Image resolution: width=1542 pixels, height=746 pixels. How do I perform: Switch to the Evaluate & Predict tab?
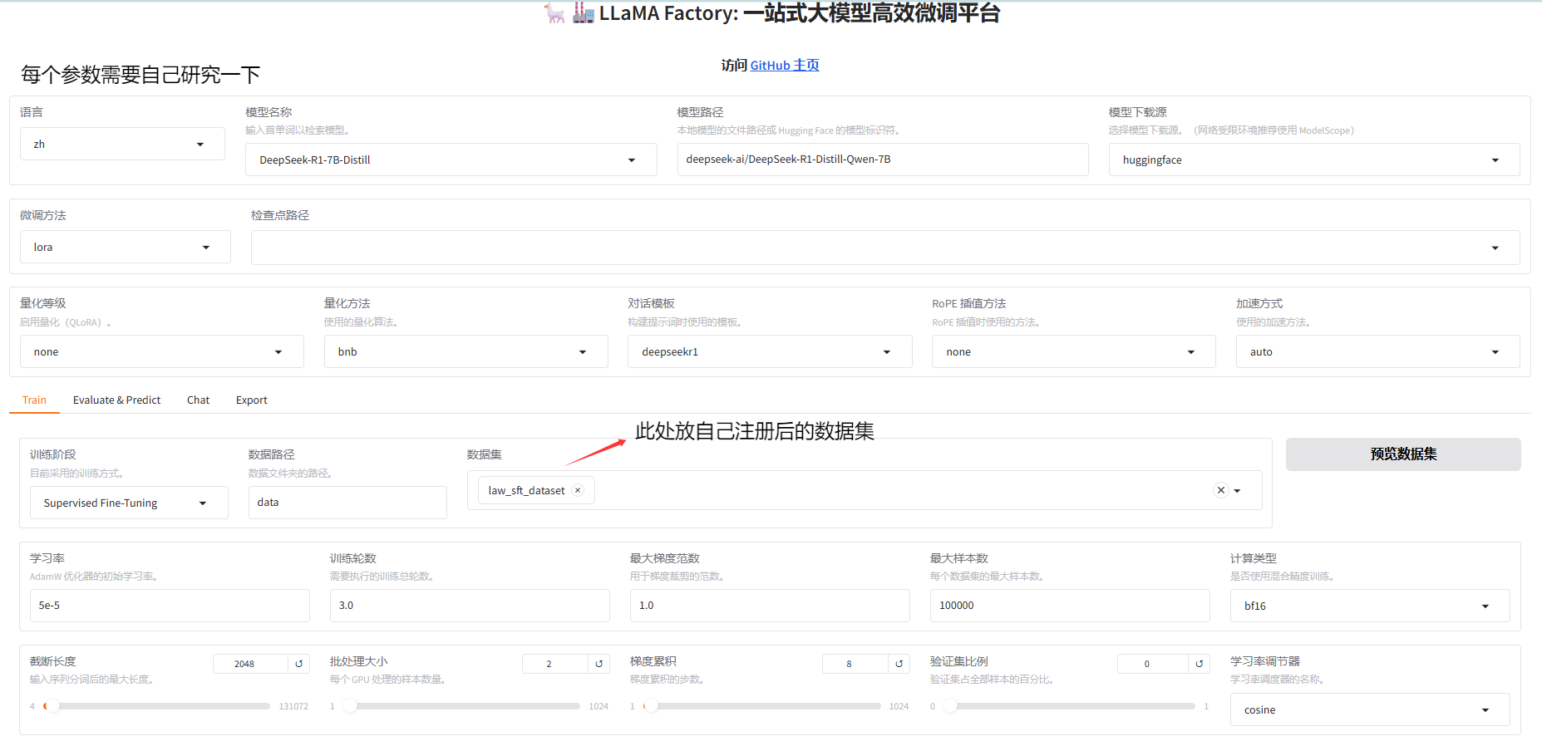[117, 400]
